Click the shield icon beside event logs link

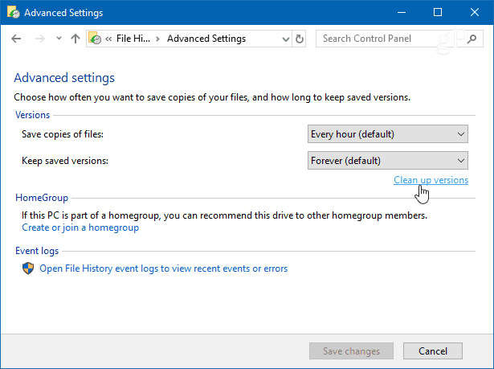pos(28,269)
